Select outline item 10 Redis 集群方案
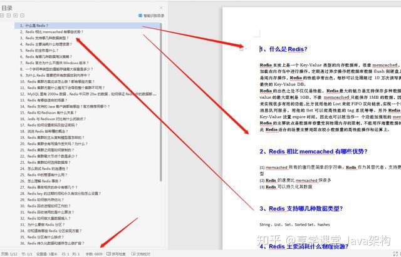This screenshot has width=401, height=257. (57, 82)
